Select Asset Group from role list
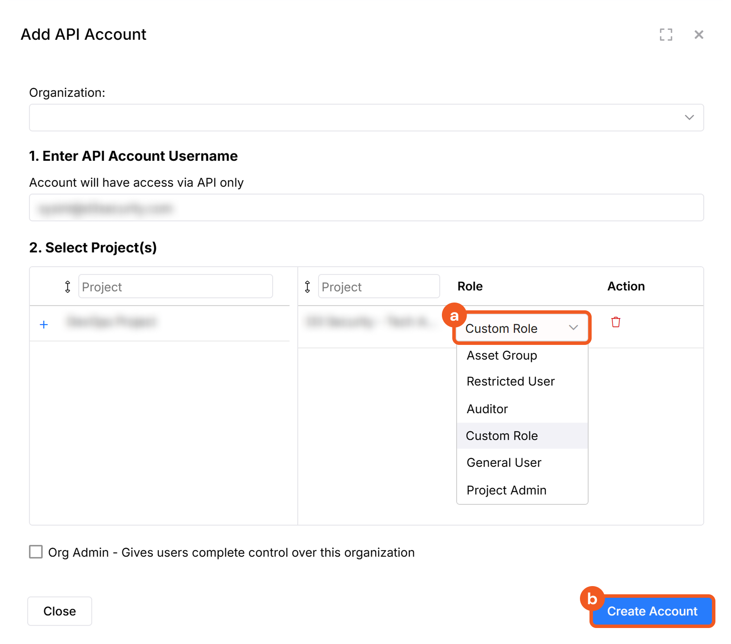The height and width of the screenshot is (644, 731). tap(502, 355)
